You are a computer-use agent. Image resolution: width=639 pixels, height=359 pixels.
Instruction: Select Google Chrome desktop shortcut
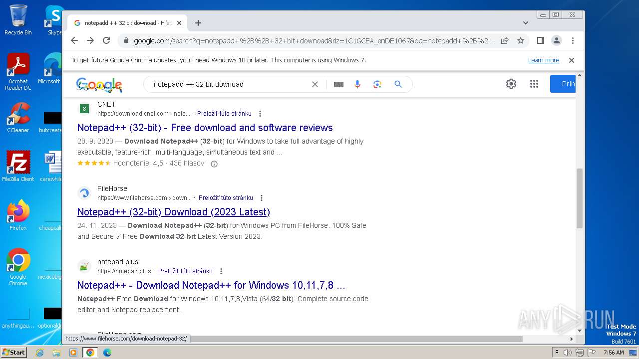18,267
